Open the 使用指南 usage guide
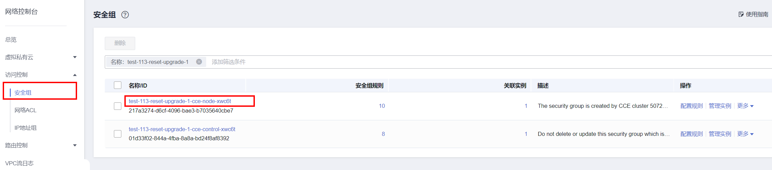772x170 pixels. [x=753, y=15]
